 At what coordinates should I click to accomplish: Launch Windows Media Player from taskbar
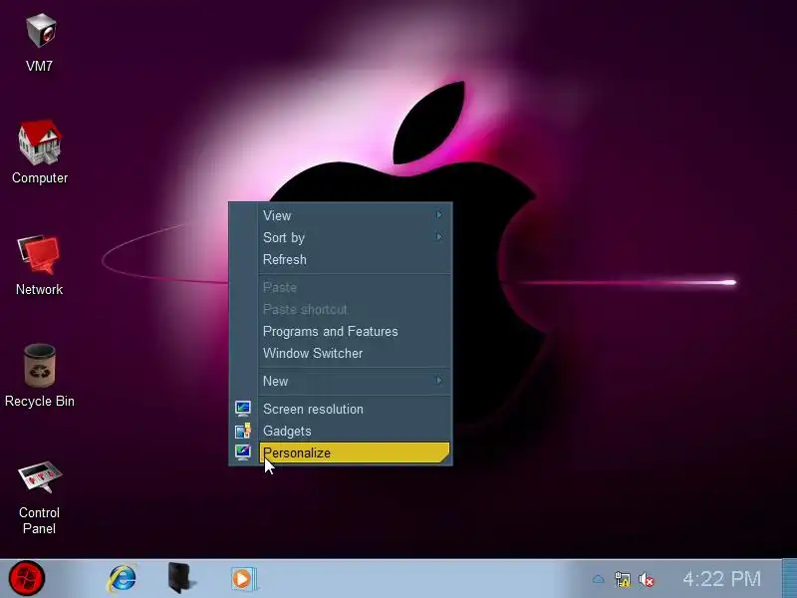point(243,579)
